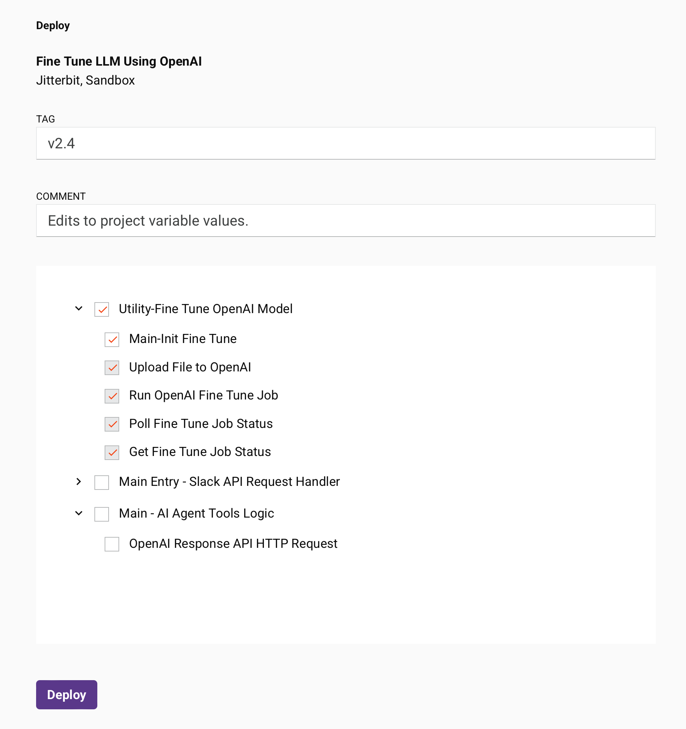Screen dimensions: 686x729
Task: Check the Main - AI Agent Tools Logic box
Action: coord(102,514)
